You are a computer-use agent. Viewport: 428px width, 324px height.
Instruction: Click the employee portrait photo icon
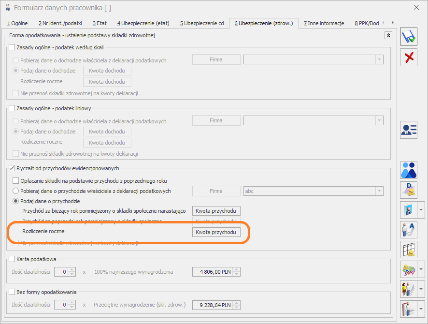[x=409, y=210]
